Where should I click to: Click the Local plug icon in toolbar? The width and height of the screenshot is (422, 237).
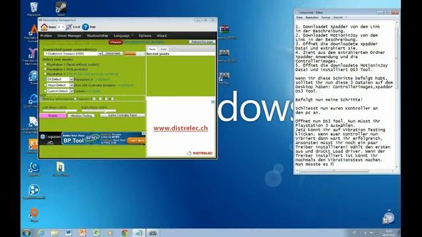tap(69, 27)
